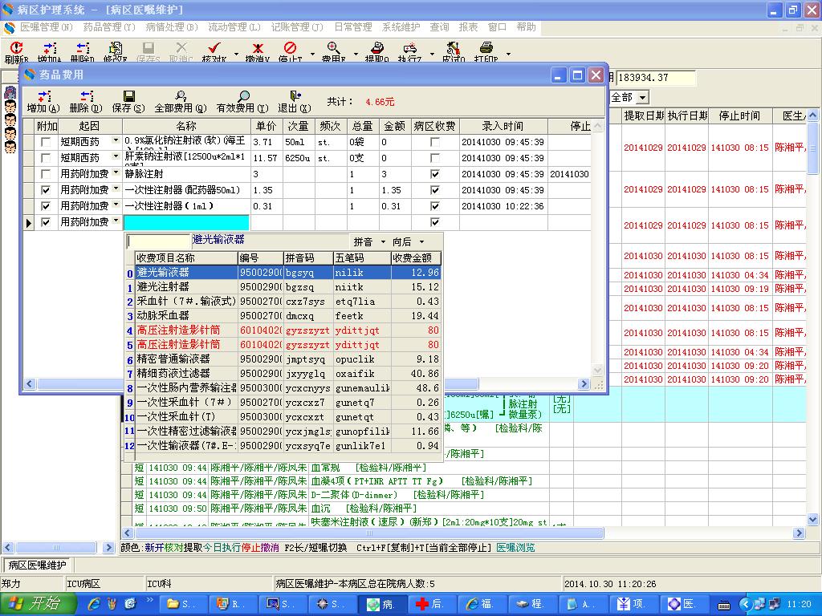This screenshot has height=616, width=822.
Task: Click the 录入时间 column header
Action: coord(503,126)
